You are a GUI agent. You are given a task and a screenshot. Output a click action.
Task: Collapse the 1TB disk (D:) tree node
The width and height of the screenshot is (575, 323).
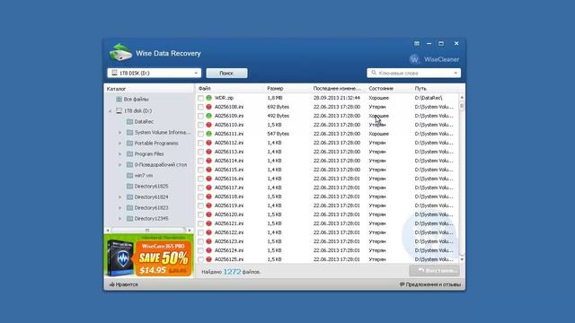coord(110,111)
